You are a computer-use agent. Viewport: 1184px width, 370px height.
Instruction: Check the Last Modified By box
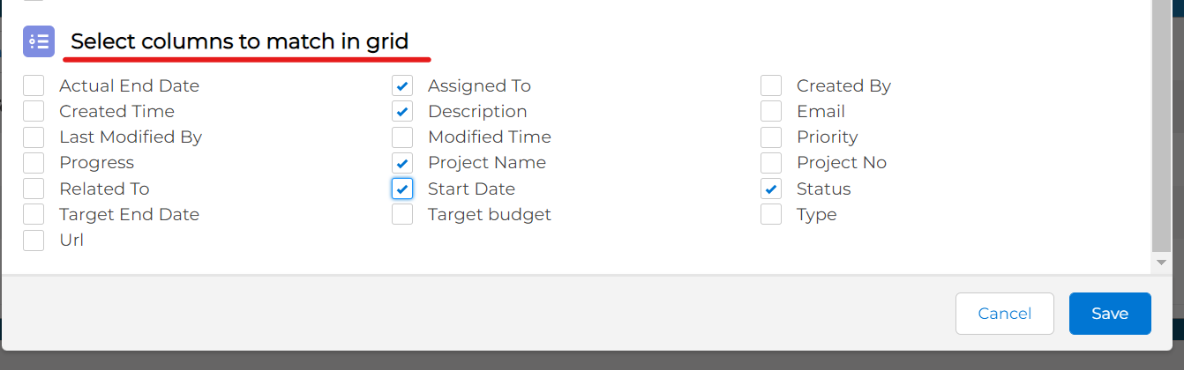(34, 137)
